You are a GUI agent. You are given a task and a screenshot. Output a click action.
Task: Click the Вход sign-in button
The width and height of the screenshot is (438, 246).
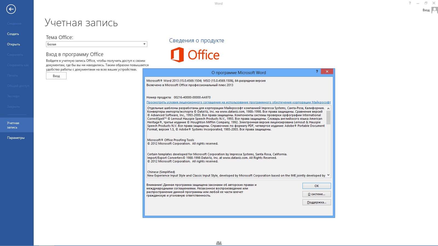56,76
